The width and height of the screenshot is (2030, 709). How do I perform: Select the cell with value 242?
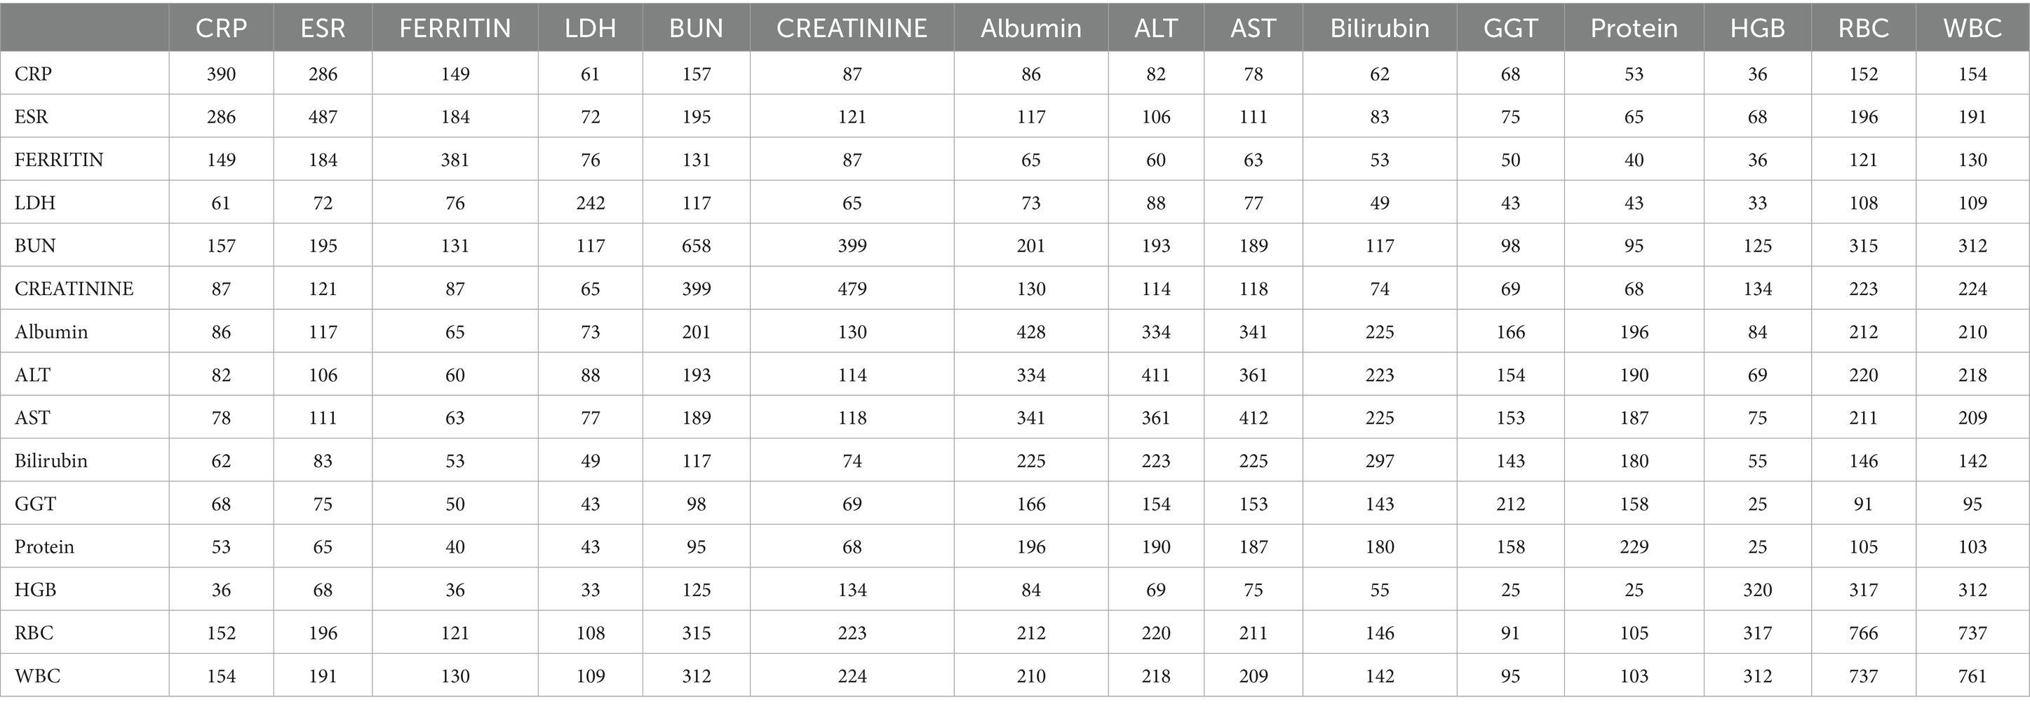tap(589, 202)
